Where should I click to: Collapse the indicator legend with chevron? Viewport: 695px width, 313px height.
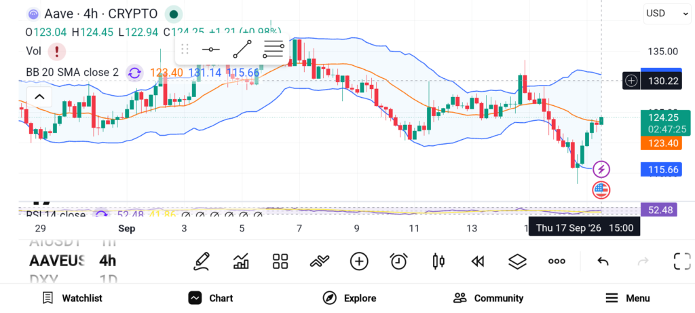click(39, 96)
